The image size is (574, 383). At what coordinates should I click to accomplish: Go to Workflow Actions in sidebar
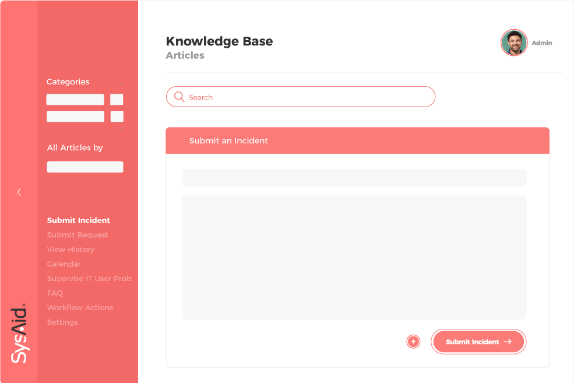click(80, 308)
